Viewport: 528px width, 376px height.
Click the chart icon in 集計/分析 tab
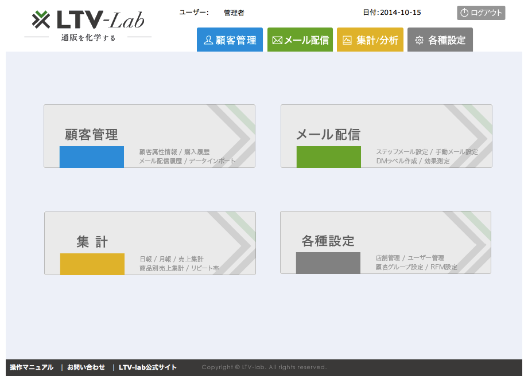pos(347,40)
